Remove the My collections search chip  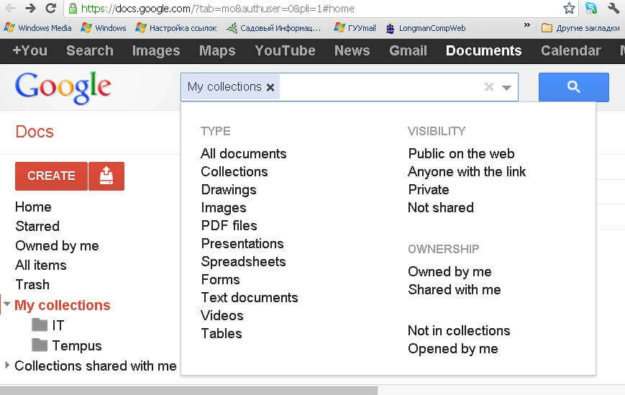(270, 87)
